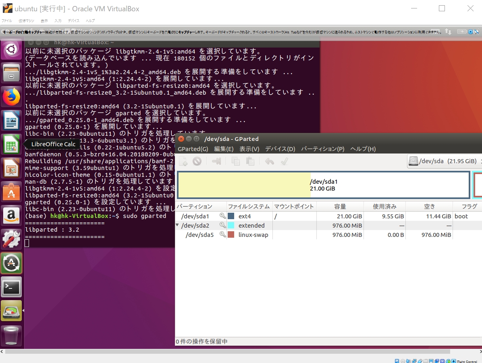Open Firefox from the Ubuntu launcher
This screenshot has width=482, height=363.
pos(11,97)
